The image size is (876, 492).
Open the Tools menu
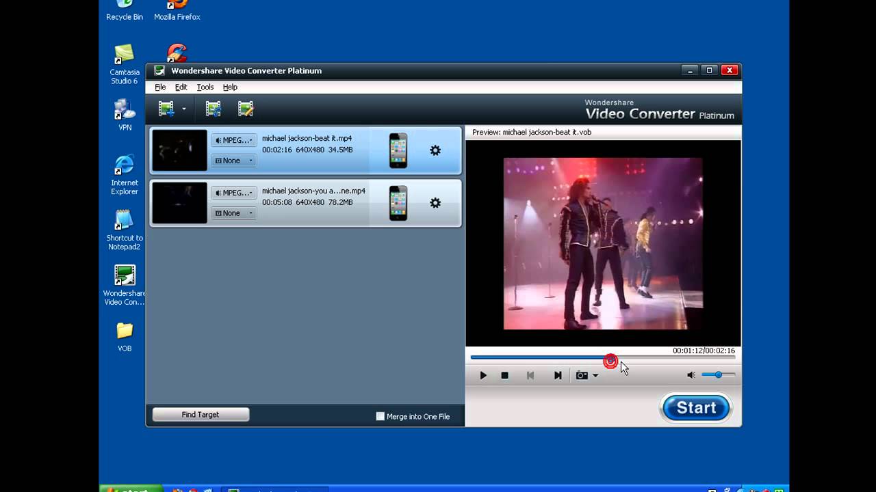[205, 87]
